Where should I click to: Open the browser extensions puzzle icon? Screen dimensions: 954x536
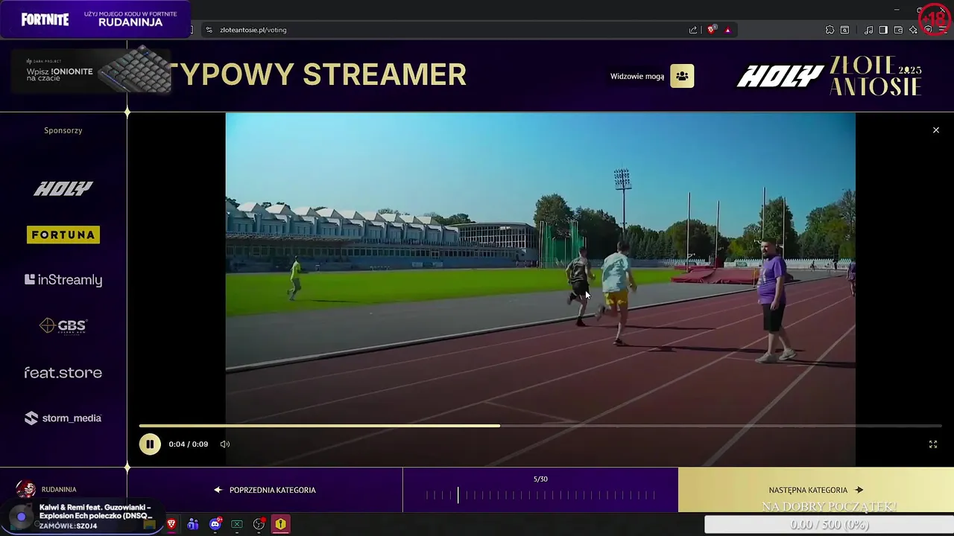coord(830,30)
